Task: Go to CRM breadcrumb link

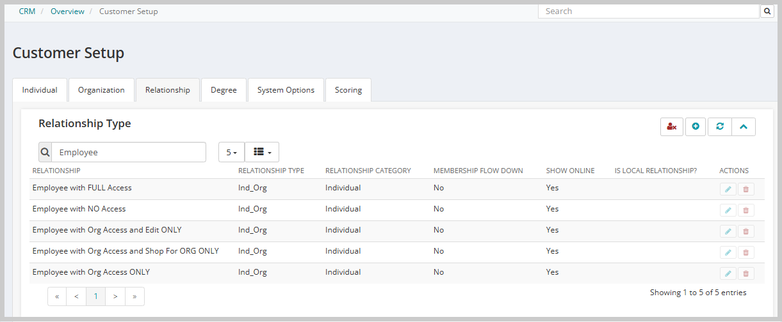Action: pos(27,11)
